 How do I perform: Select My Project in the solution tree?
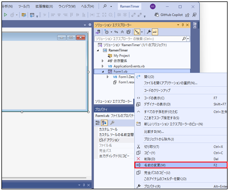point(121,56)
